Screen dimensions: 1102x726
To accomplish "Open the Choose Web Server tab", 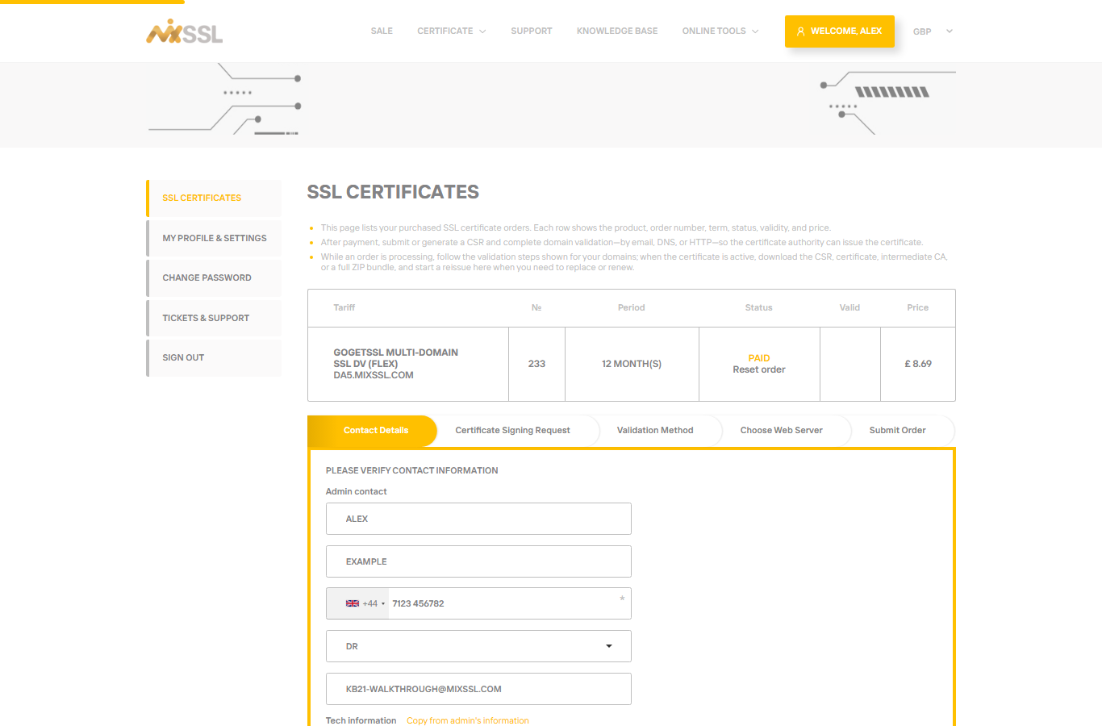I will (782, 430).
